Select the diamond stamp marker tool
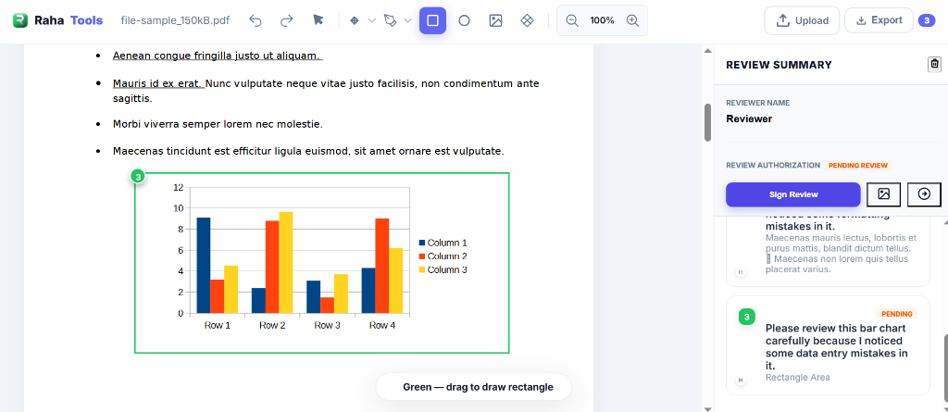Screen dimensions: 948x412 pyautogui.click(x=355, y=20)
